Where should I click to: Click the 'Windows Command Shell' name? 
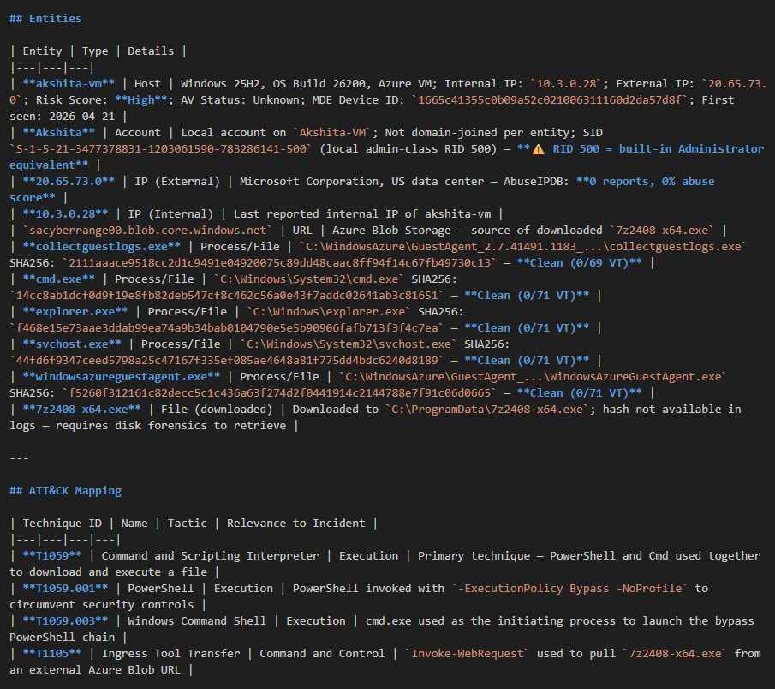coord(197,622)
